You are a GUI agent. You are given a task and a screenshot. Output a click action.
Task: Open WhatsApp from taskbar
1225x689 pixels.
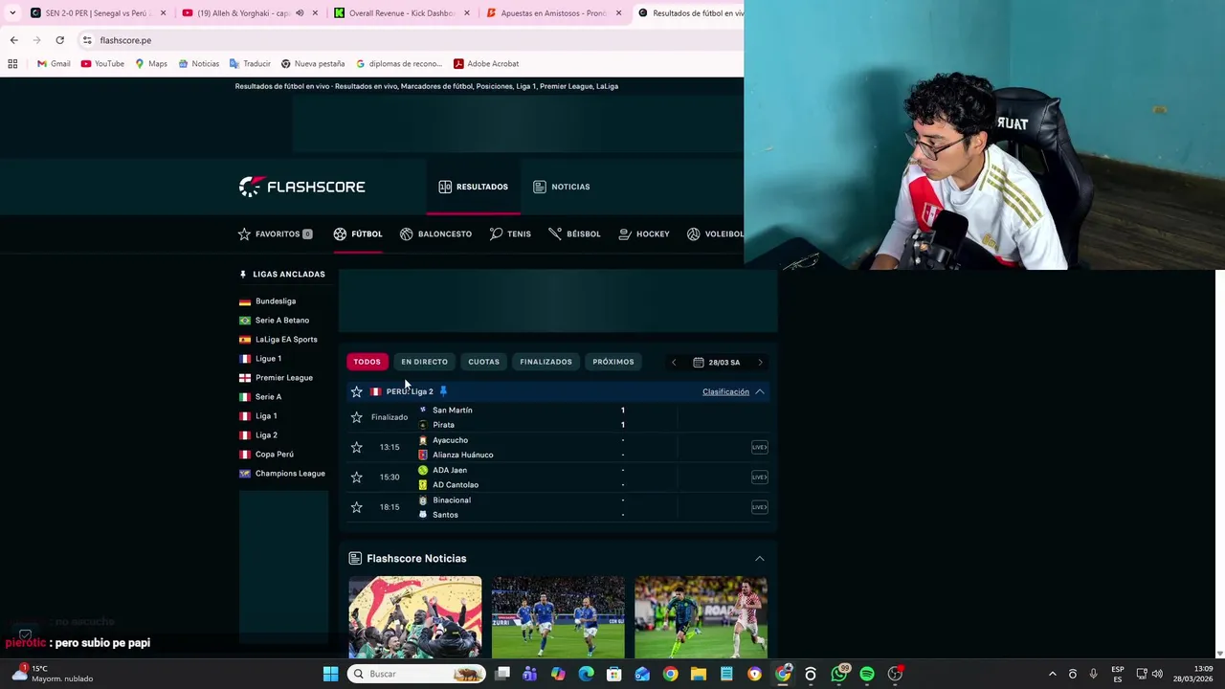[x=839, y=674]
